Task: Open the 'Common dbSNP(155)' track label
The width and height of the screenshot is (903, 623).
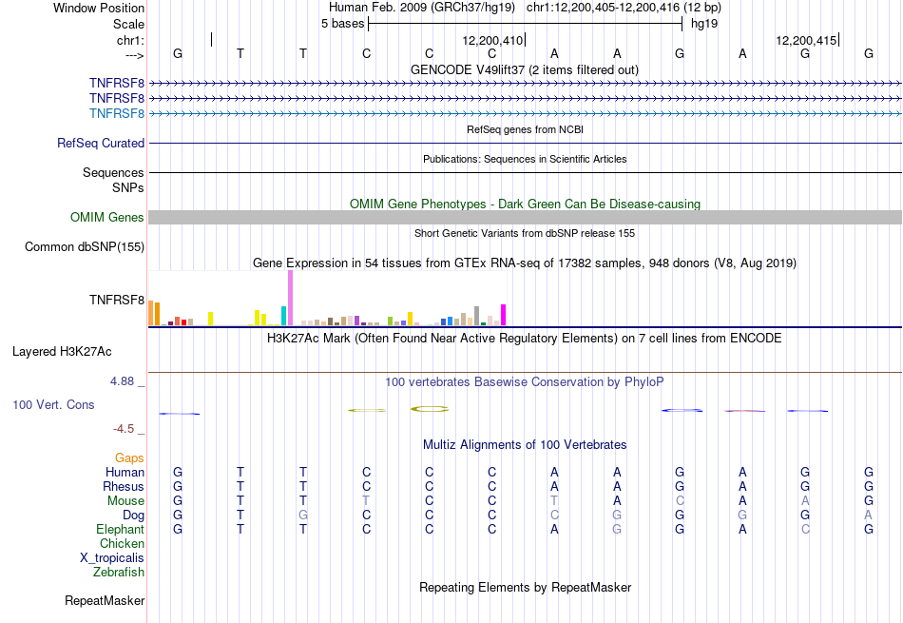Action: (85, 246)
